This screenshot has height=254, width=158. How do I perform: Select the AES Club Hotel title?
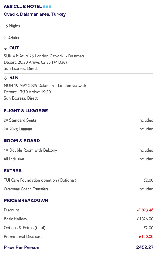[23, 7]
